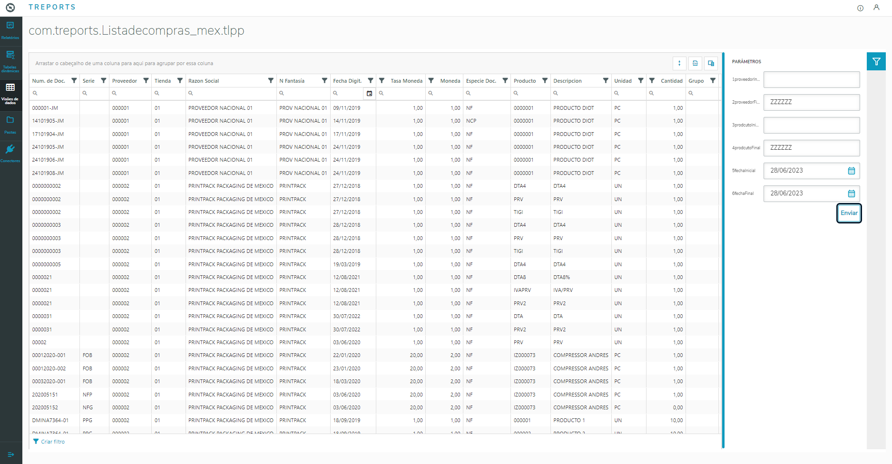This screenshot has height=464, width=892.
Task: Open the 5fechaInicial calendar picker
Action: pos(851,171)
